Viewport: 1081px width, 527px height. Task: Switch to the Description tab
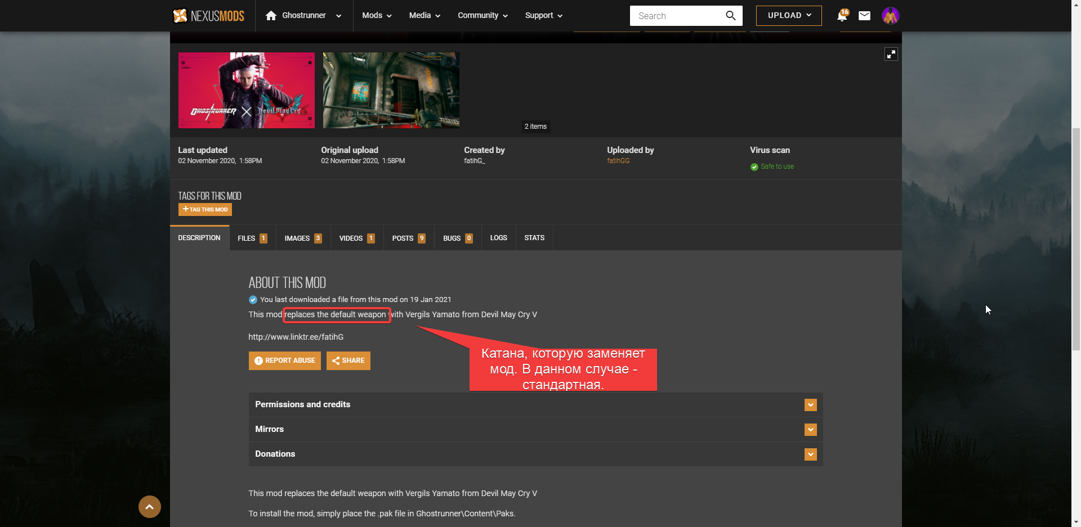click(x=199, y=238)
